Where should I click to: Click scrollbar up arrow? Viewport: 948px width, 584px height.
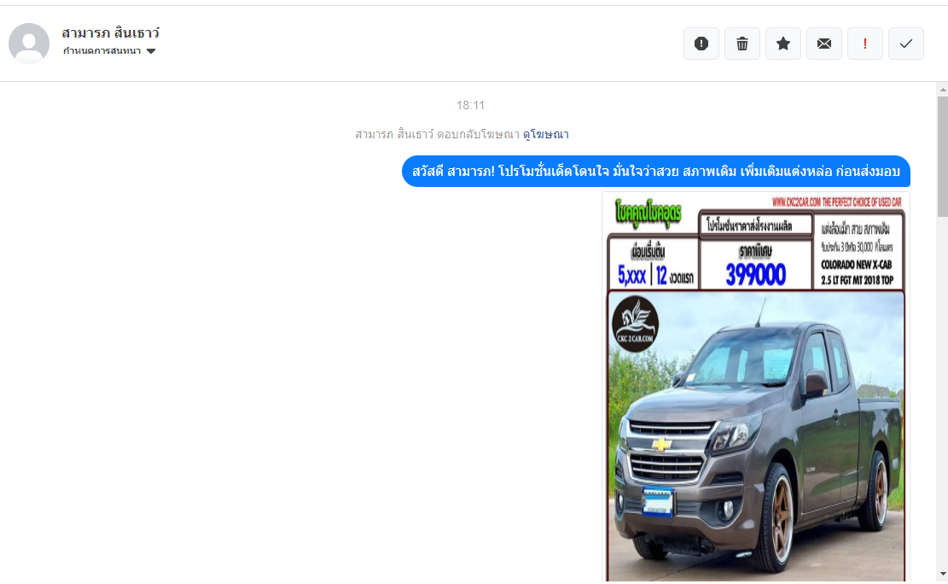[x=943, y=90]
